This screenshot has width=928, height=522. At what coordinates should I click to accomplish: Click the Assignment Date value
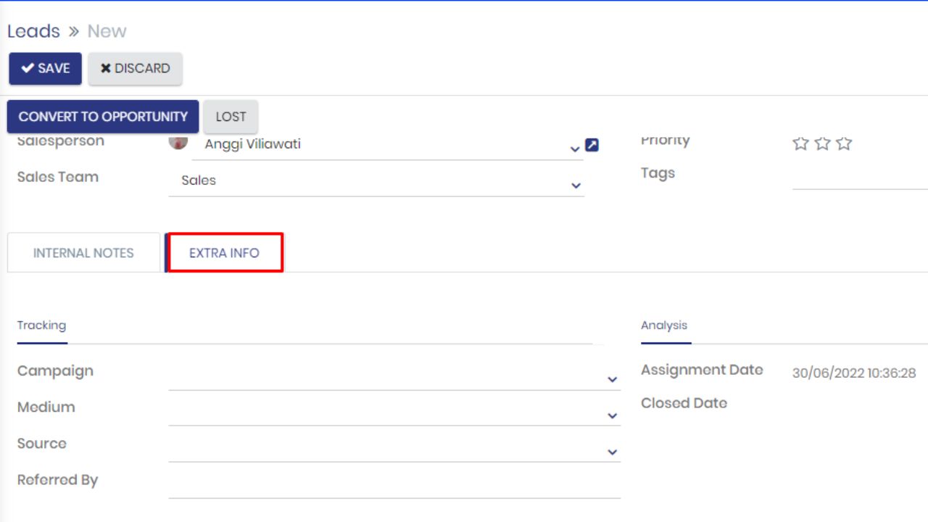point(853,373)
